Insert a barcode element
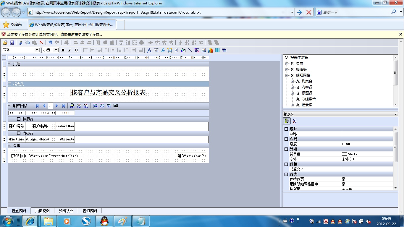The image size is (404, 227). point(217,50)
